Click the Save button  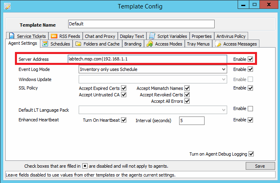(260, 166)
